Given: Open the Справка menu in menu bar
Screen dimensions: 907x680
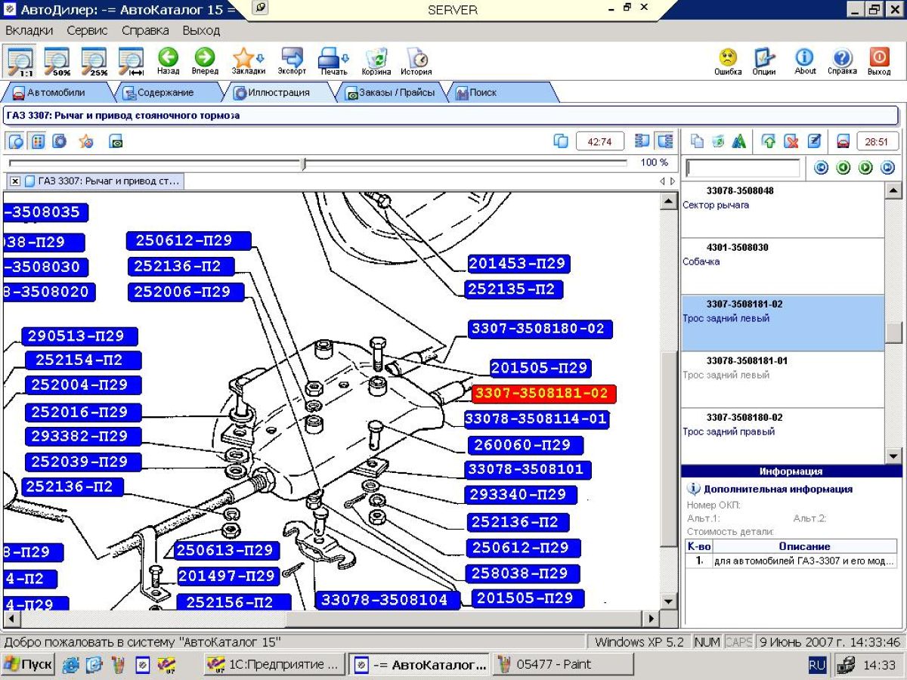Looking at the screenshot, I should click(x=145, y=30).
